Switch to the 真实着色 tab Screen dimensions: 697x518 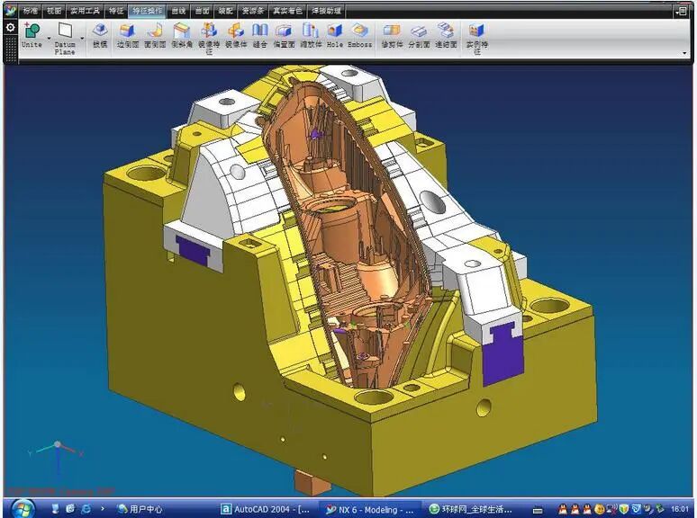point(287,11)
